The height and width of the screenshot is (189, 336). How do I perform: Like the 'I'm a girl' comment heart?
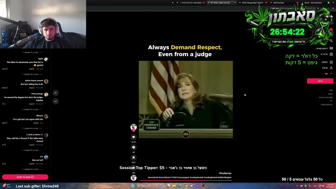point(7,123)
